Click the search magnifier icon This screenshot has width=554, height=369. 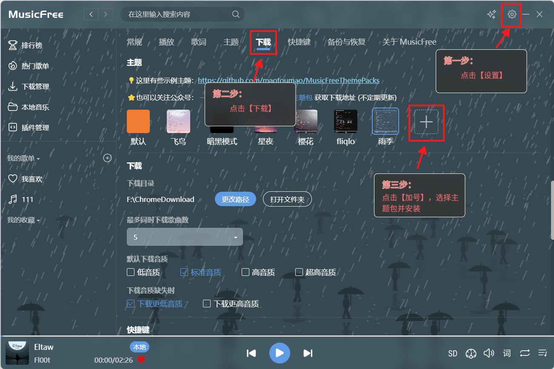click(236, 14)
